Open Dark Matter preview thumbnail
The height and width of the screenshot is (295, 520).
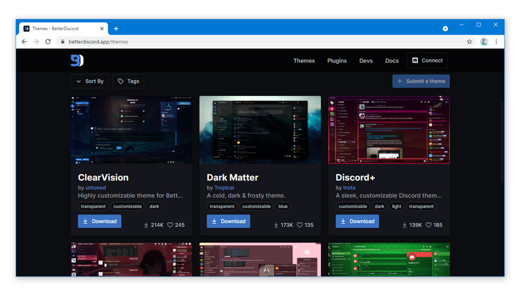click(260, 130)
